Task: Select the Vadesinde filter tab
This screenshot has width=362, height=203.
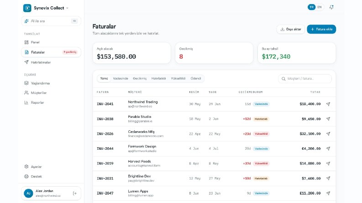Action: tap(121, 78)
